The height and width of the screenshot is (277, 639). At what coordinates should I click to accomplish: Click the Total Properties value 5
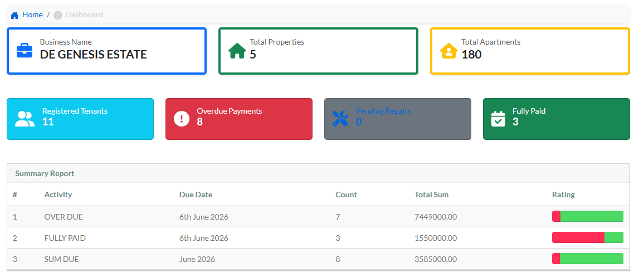[253, 54]
